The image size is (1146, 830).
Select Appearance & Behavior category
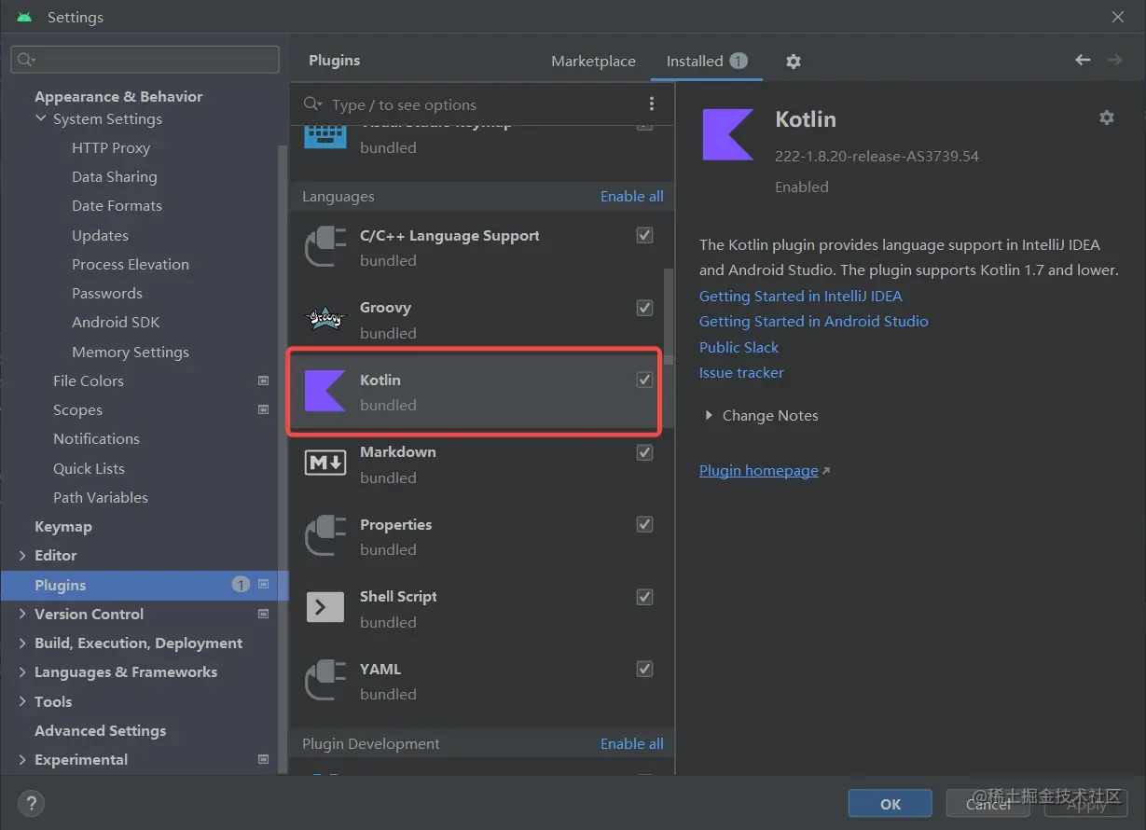tap(118, 96)
